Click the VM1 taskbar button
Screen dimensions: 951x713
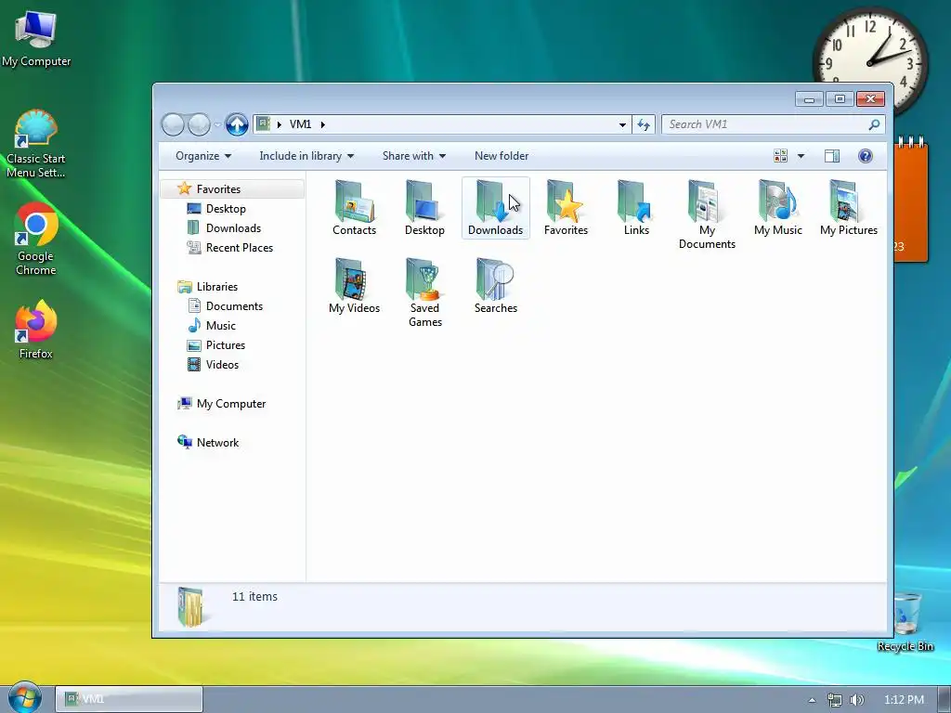tap(128, 699)
